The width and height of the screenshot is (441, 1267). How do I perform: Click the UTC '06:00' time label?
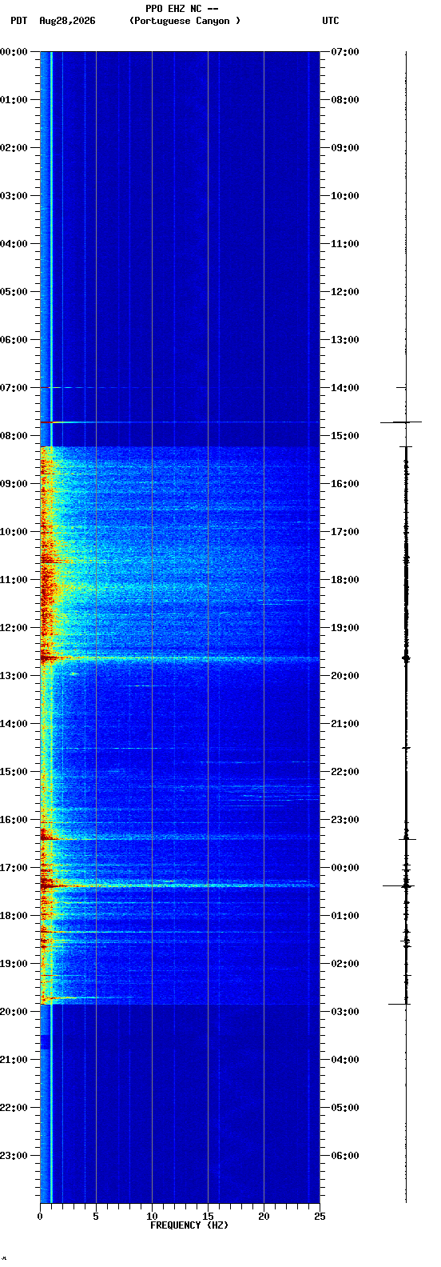pyautogui.click(x=345, y=1156)
